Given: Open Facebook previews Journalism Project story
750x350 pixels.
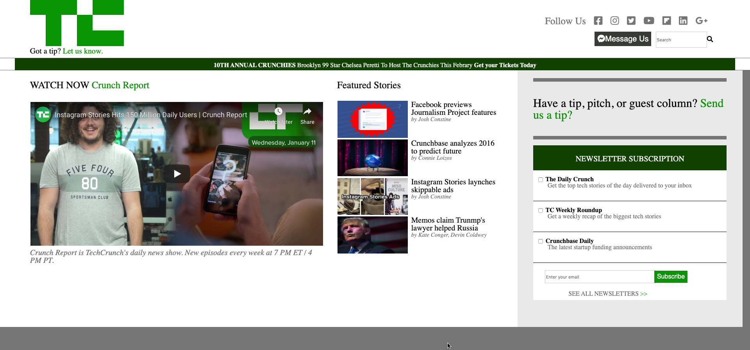Looking at the screenshot, I should click(454, 109).
